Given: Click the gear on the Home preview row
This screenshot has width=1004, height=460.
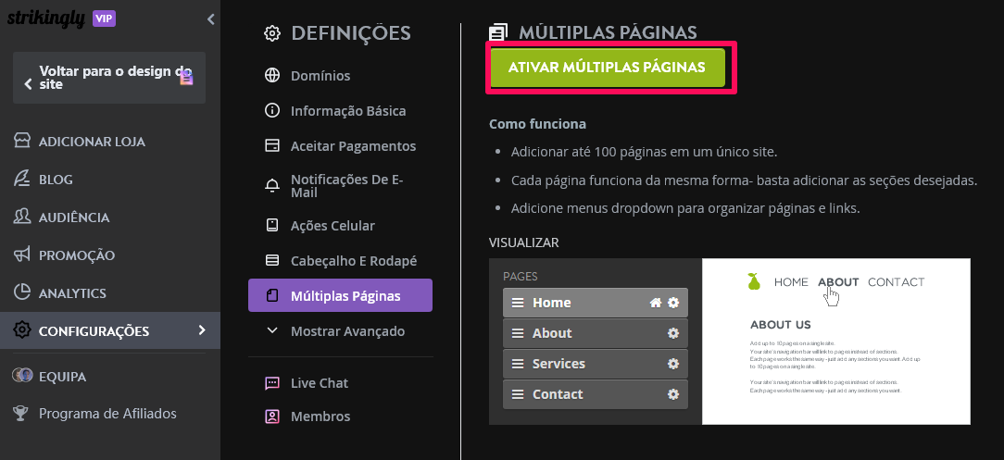Looking at the screenshot, I should (673, 303).
